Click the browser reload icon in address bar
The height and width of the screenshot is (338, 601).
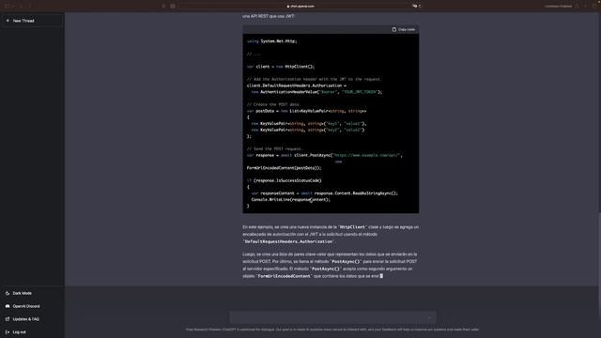click(420, 7)
